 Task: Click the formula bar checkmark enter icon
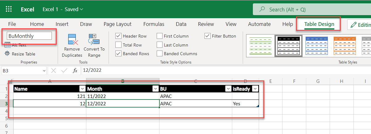(64, 70)
